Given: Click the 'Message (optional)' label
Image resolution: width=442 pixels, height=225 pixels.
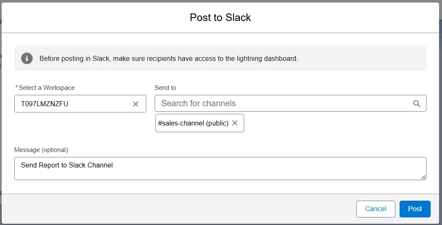Looking at the screenshot, I should pyautogui.click(x=41, y=150).
